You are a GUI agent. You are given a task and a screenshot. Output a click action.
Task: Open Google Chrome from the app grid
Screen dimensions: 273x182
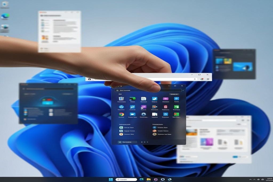(121, 114)
